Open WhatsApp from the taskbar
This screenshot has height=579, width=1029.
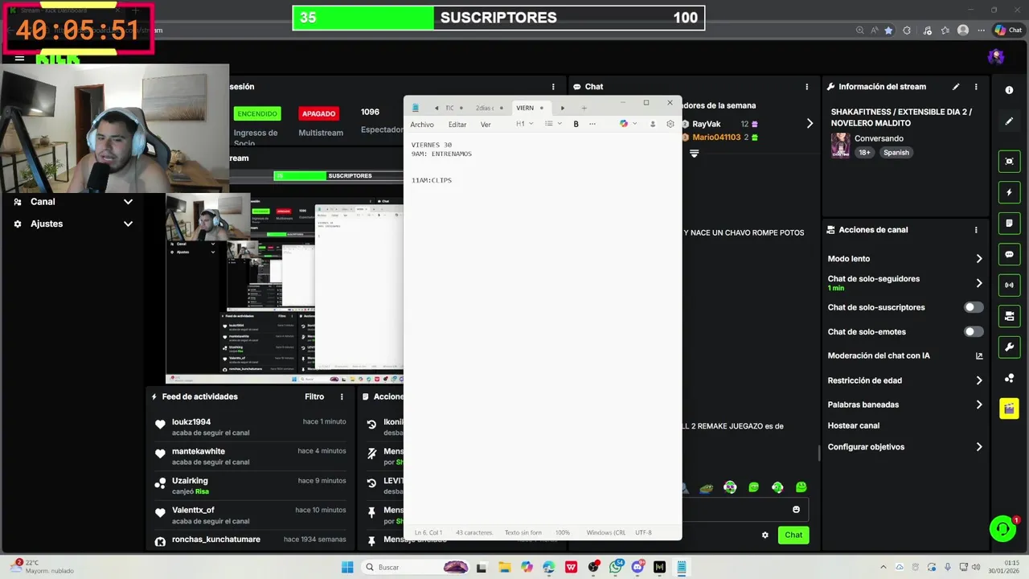[x=616, y=567]
